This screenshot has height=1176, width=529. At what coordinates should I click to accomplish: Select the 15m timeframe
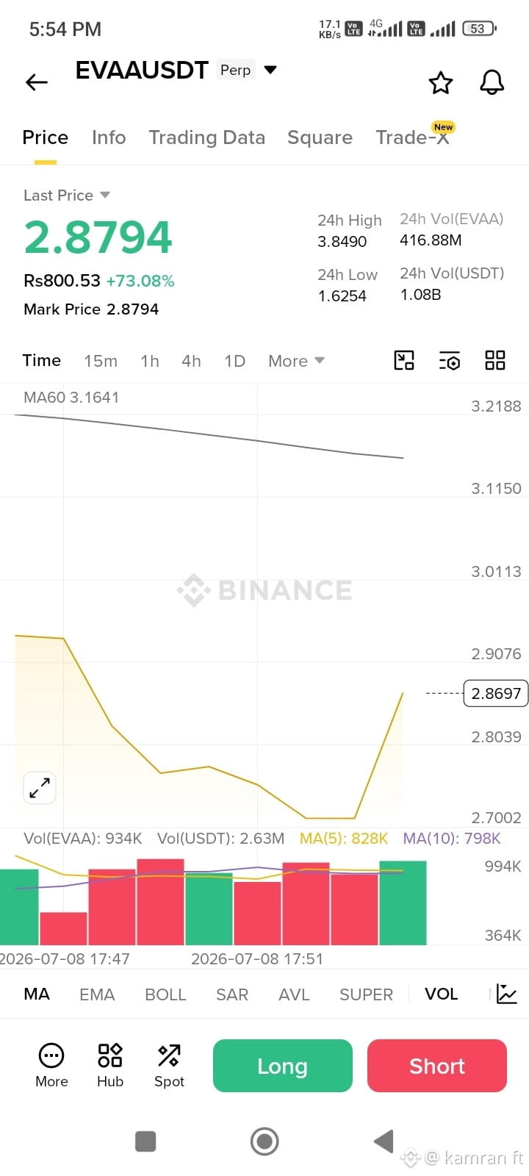click(x=101, y=361)
